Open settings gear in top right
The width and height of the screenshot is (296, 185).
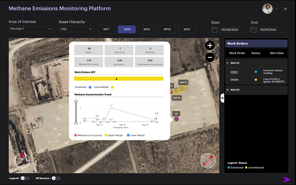coord(285,9)
